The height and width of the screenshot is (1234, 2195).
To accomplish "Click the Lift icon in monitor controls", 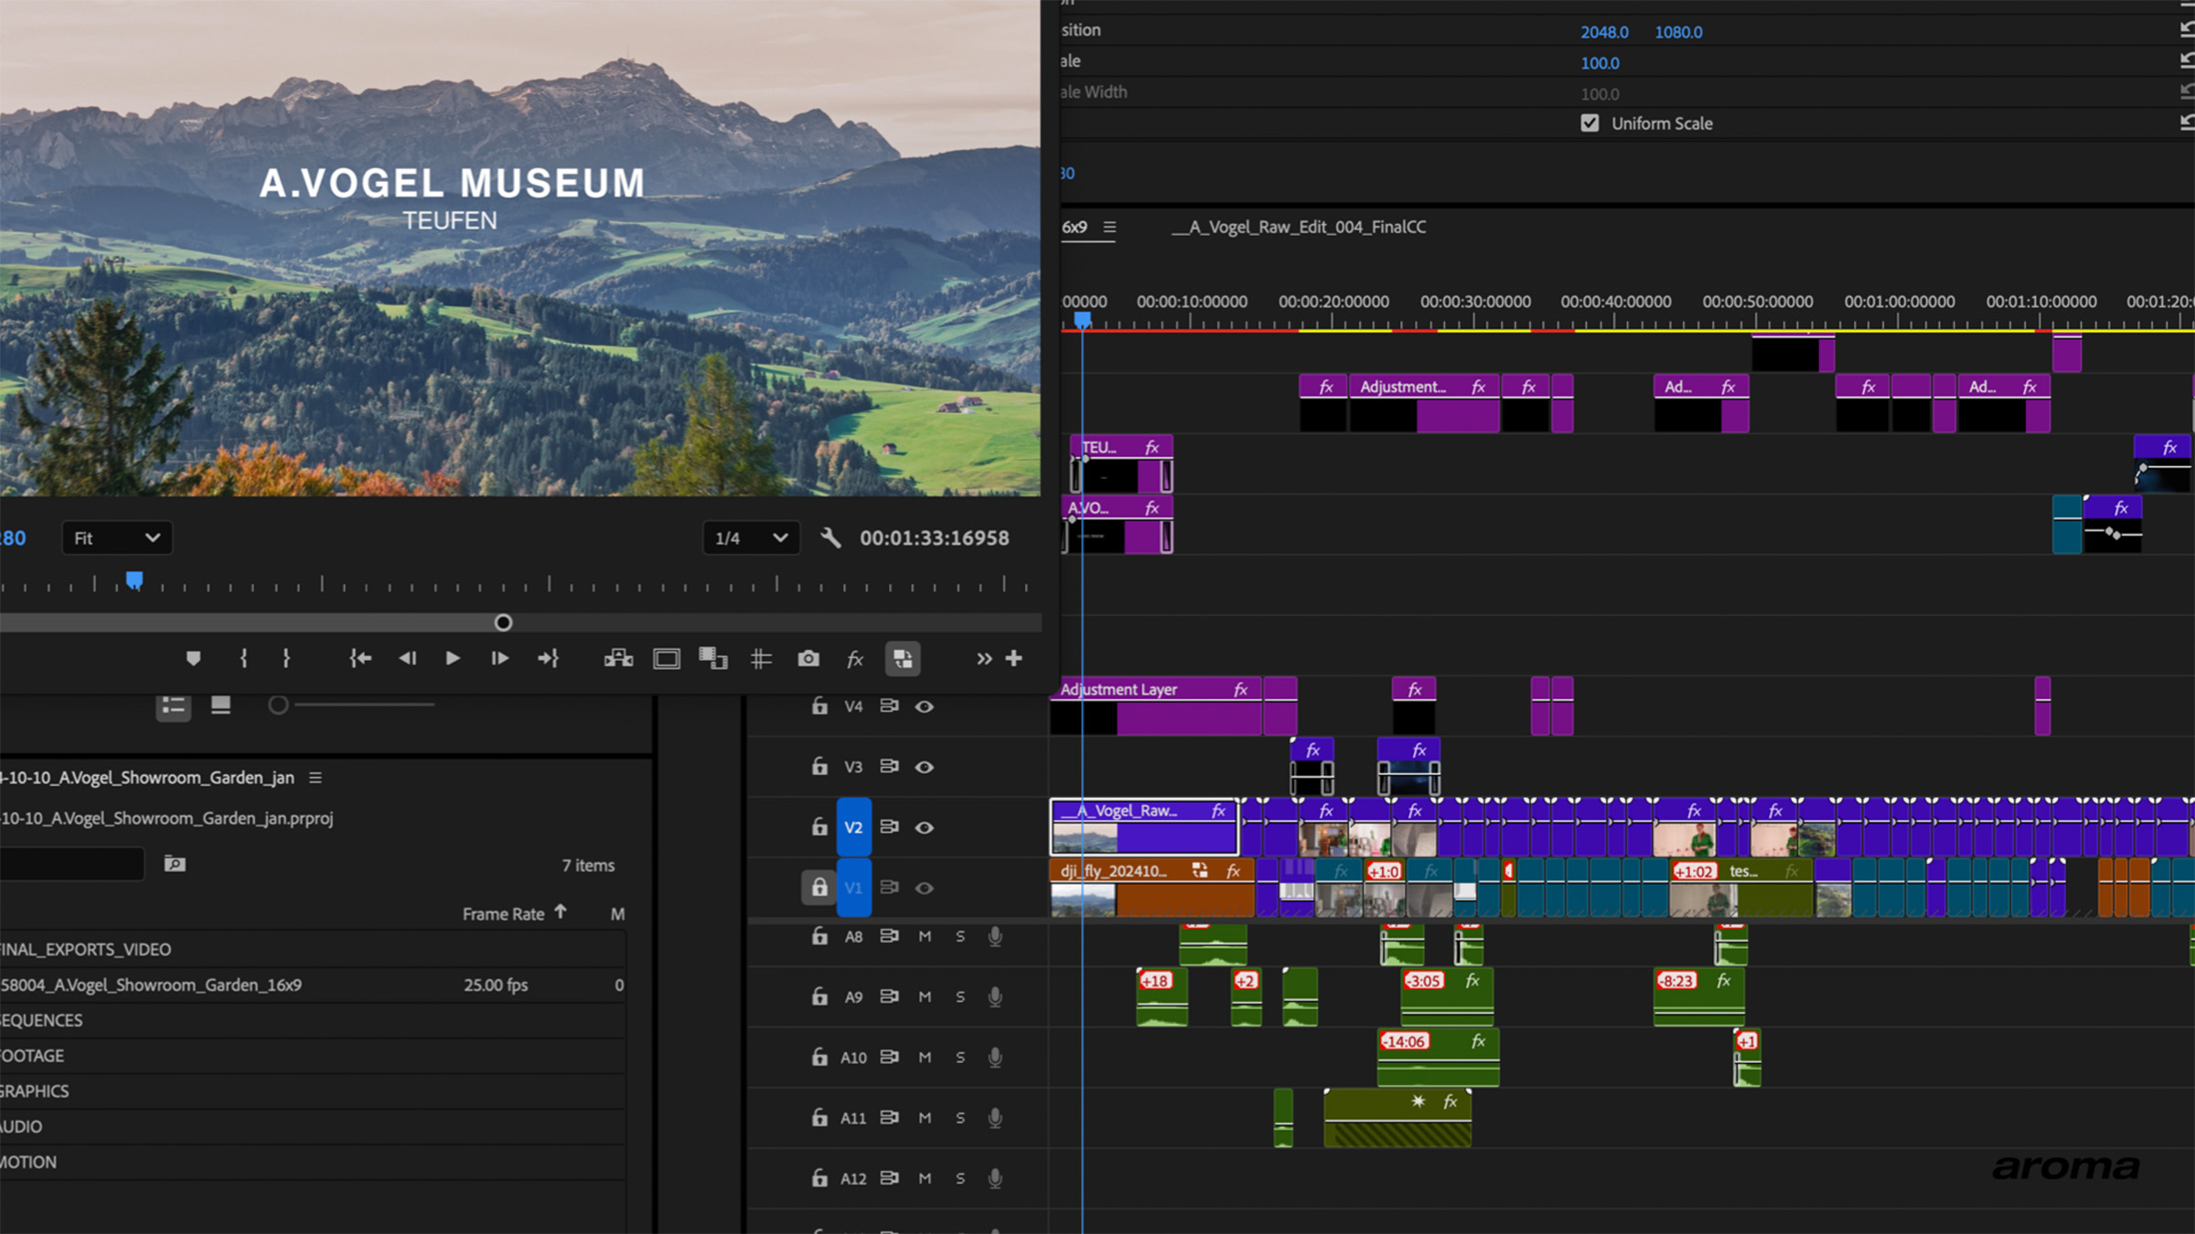I will (619, 658).
